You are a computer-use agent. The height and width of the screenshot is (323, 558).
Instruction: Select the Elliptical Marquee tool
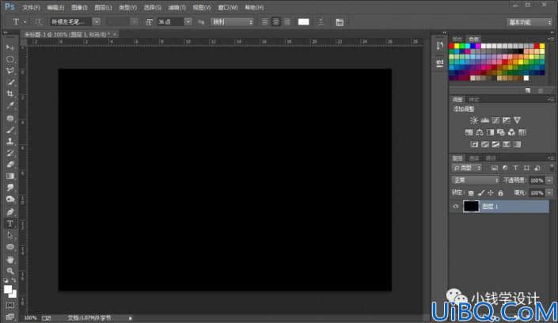(10, 59)
